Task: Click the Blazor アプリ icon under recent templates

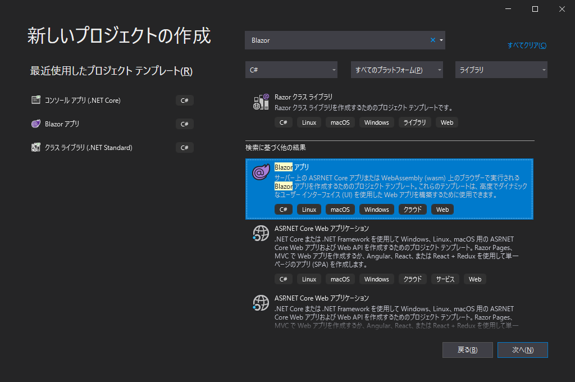Action: (x=35, y=124)
